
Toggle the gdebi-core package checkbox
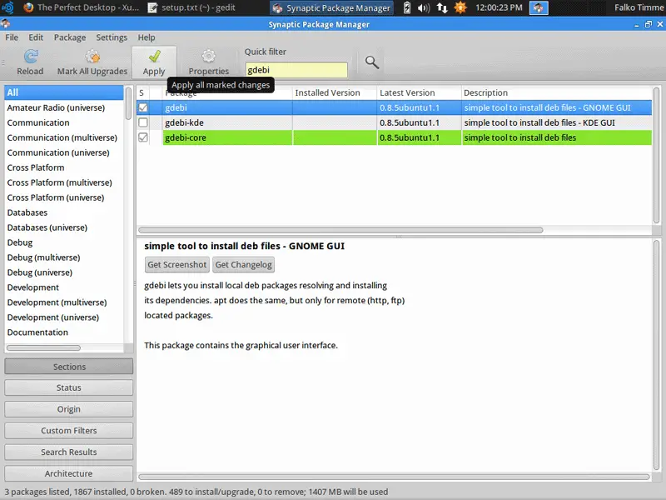143,137
